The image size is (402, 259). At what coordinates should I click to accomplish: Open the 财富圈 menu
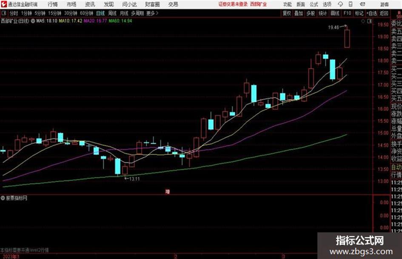(x=152, y=4)
